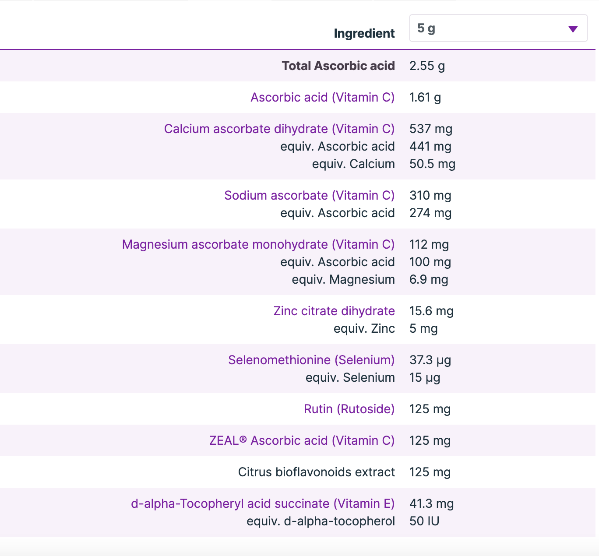The height and width of the screenshot is (556, 599).
Task: Select the Ingredient column header
Action: 364,33
